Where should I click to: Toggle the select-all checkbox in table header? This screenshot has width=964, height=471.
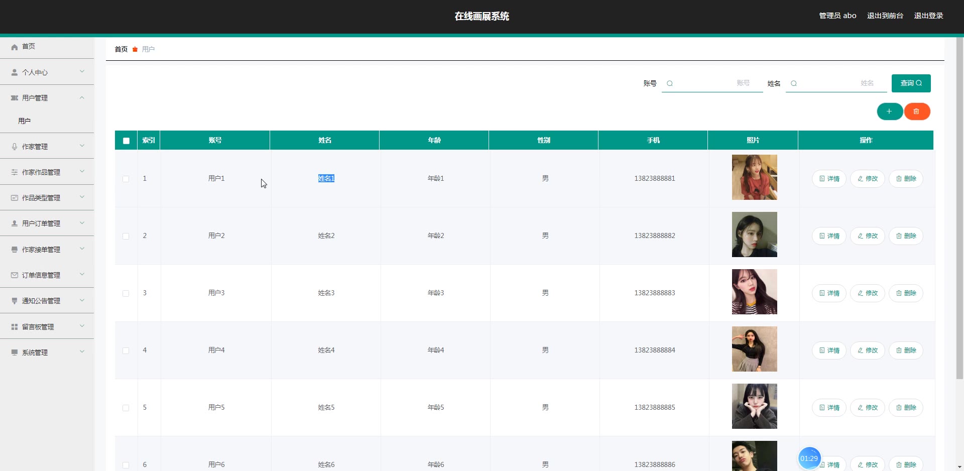(126, 141)
